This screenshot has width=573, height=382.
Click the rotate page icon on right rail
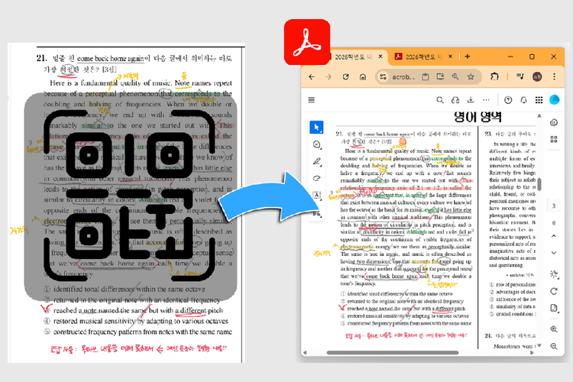(554, 291)
